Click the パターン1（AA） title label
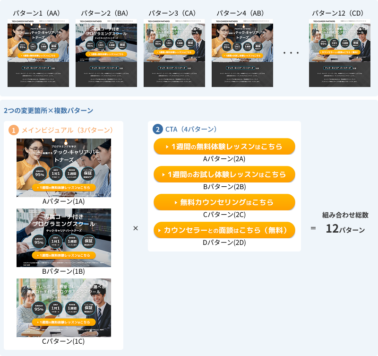 (x=36, y=13)
